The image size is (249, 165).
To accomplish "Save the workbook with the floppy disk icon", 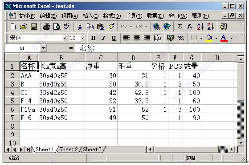I will (34, 27).
